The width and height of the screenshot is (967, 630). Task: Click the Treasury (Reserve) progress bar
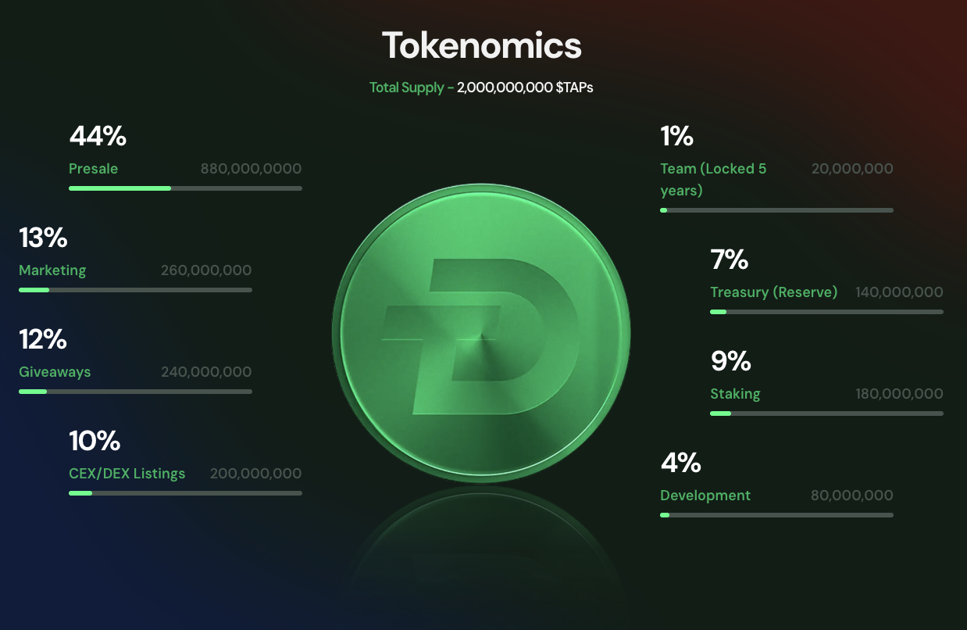(826, 312)
